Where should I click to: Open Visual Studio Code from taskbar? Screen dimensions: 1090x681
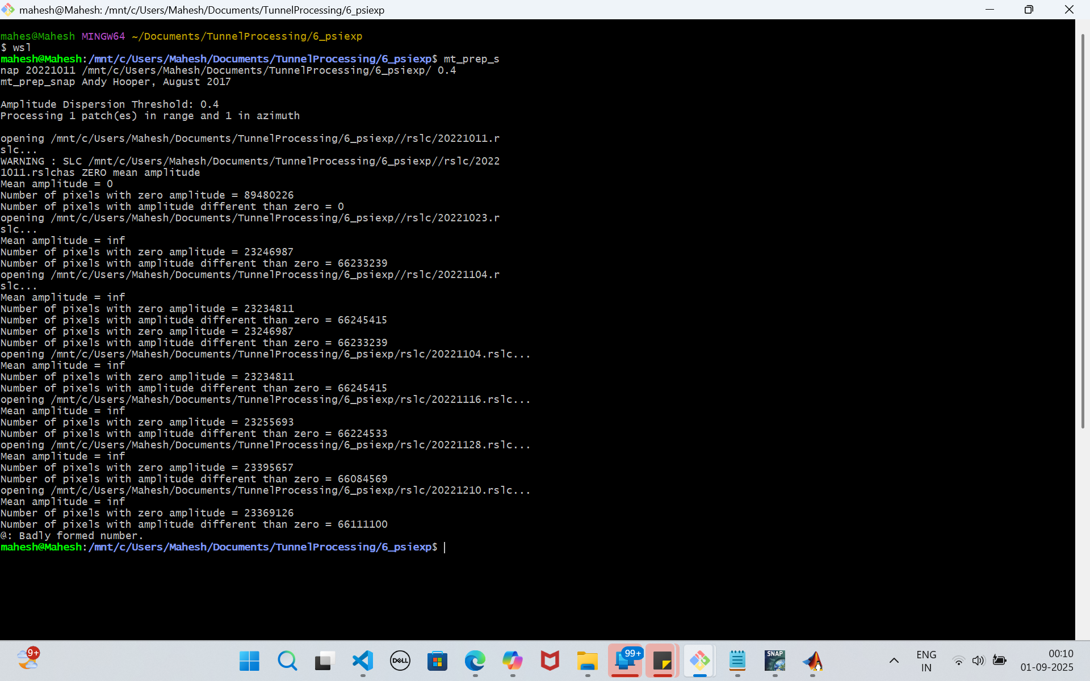coord(363,661)
